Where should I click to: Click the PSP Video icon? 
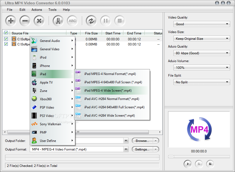[34, 107]
